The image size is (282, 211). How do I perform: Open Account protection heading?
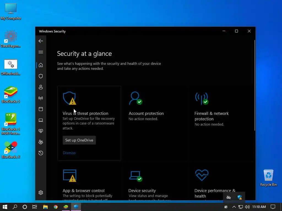pos(146,113)
